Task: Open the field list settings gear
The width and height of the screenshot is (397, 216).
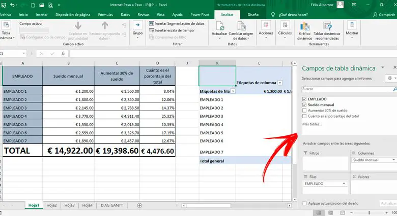Action: coord(390,79)
